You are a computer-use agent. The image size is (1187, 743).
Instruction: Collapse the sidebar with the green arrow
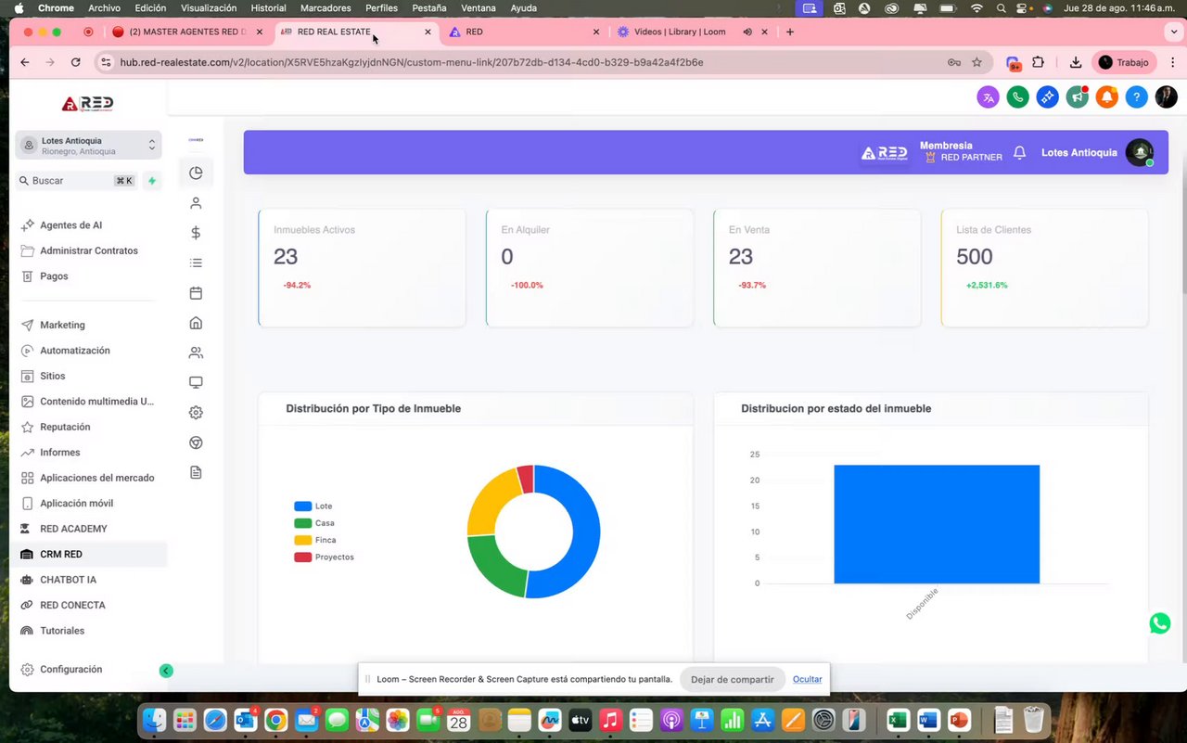point(166,671)
